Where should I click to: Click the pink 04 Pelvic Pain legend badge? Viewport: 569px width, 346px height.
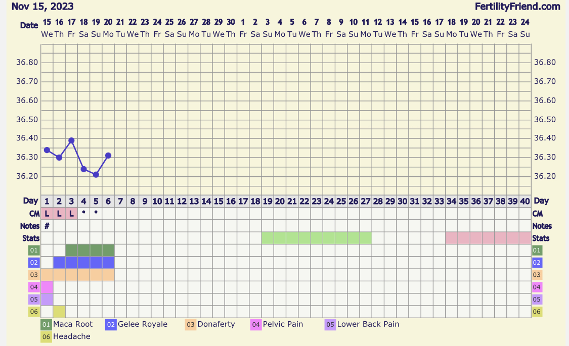pos(256,324)
